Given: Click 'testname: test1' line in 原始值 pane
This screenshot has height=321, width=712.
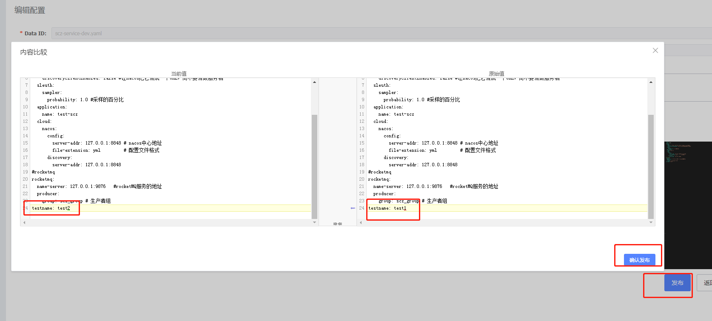Looking at the screenshot, I should (x=387, y=208).
